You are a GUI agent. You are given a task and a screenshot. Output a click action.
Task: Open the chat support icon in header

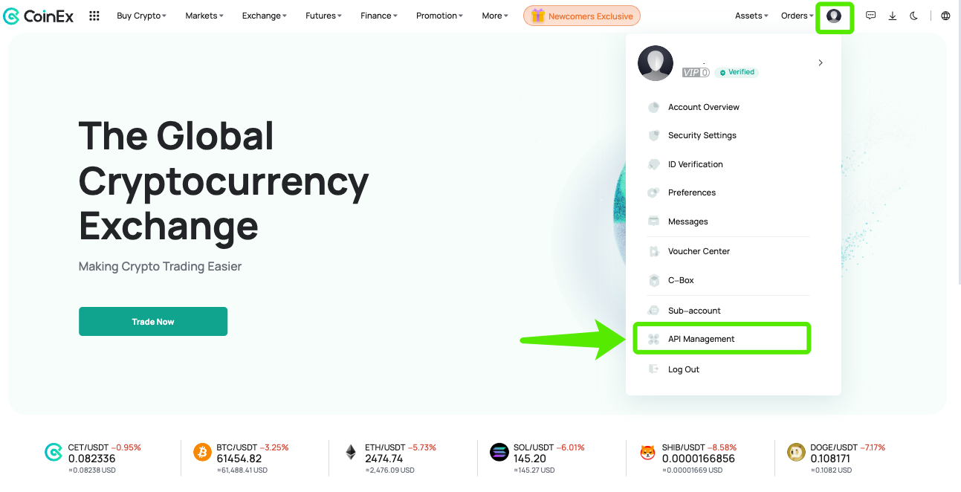pyautogui.click(x=871, y=16)
